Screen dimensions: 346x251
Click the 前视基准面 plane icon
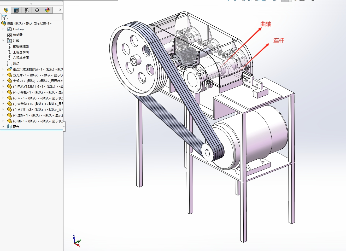[x=9, y=46]
